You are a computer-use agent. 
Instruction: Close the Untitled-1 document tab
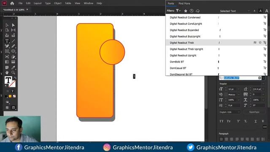pos(27,9)
